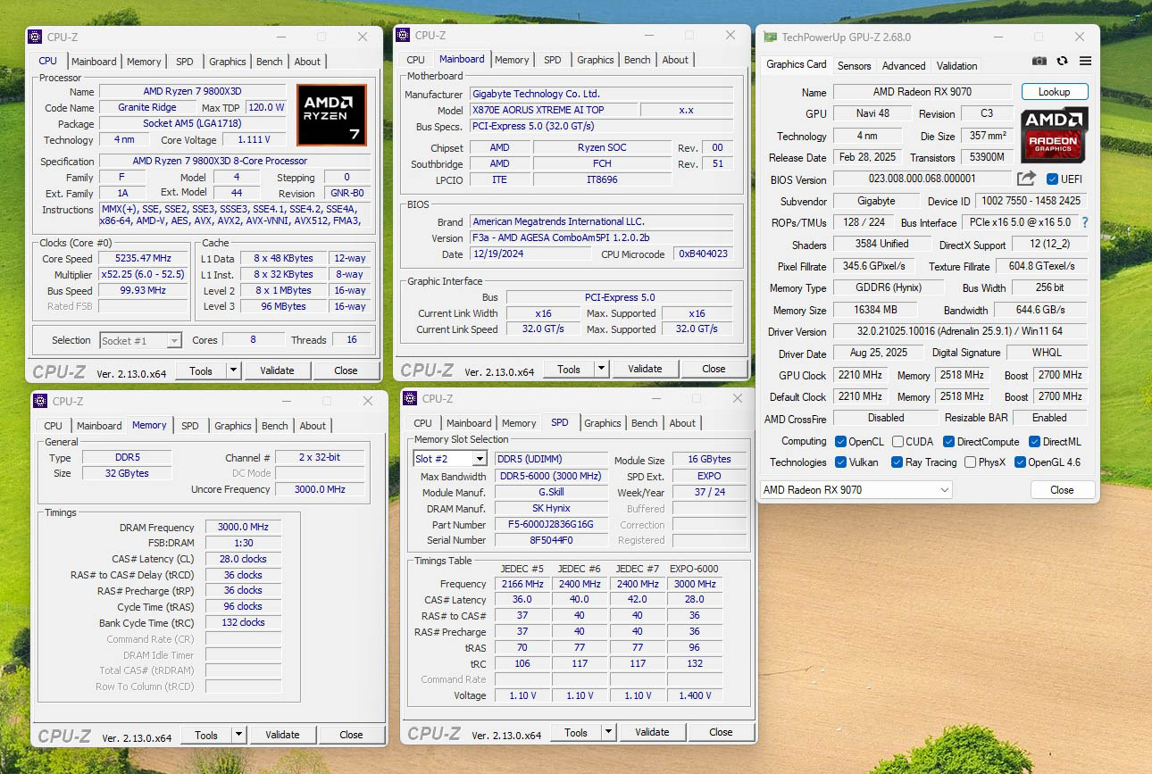Image resolution: width=1152 pixels, height=774 pixels.
Task: Click the Driver Version field in GPU-Z
Action: (960, 331)
